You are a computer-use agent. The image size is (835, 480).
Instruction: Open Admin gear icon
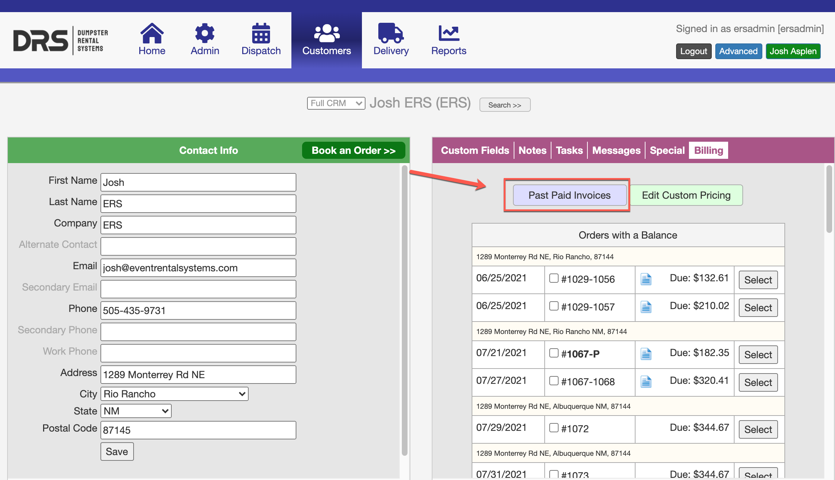coord(205,33)
